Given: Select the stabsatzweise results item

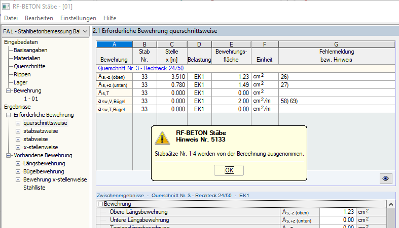Looking at the screenshot, I should point(41,131).
